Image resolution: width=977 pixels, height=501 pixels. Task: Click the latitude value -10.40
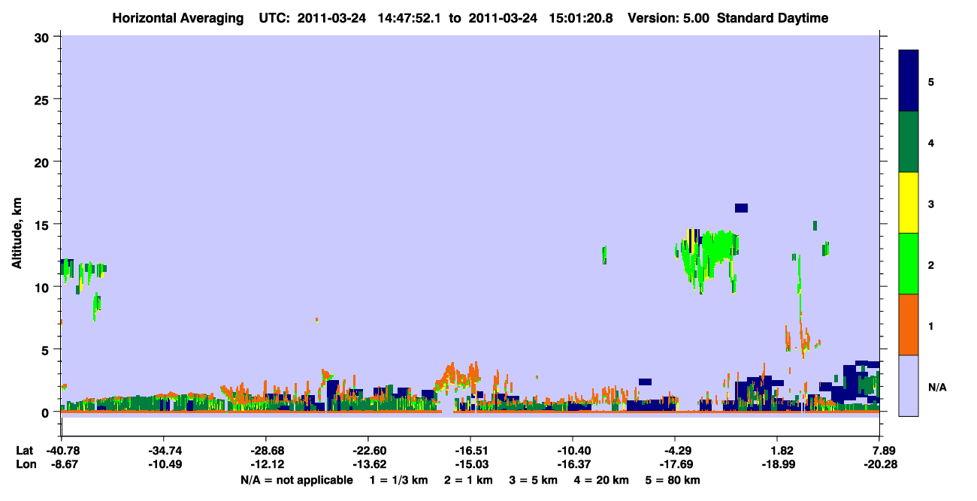click(x=573, y=451)
